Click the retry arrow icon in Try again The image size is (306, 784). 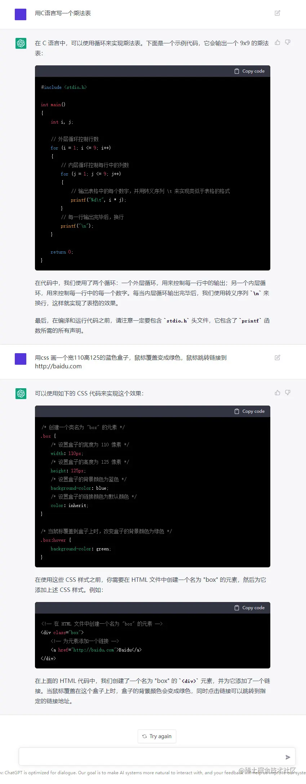pyautogui.click(x=145, y=736)
